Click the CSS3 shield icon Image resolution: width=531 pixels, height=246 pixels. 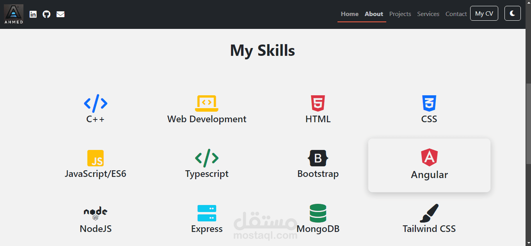(429, 103)
